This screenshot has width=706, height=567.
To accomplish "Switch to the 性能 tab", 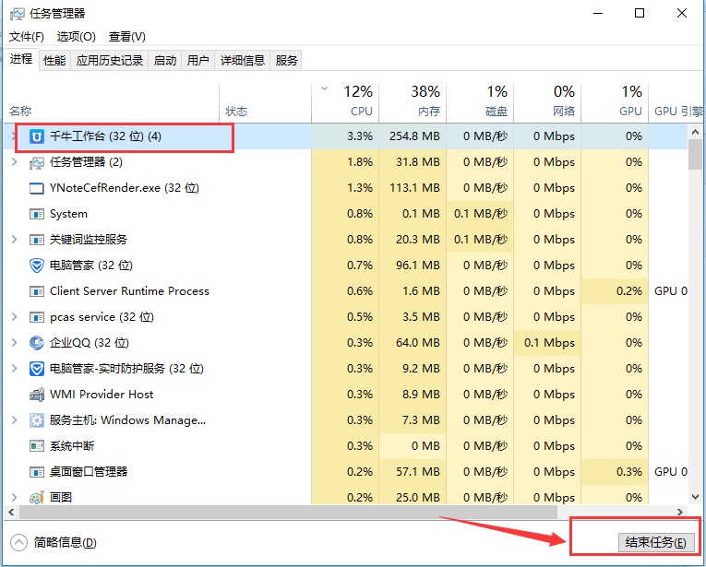I will (54, 61).
